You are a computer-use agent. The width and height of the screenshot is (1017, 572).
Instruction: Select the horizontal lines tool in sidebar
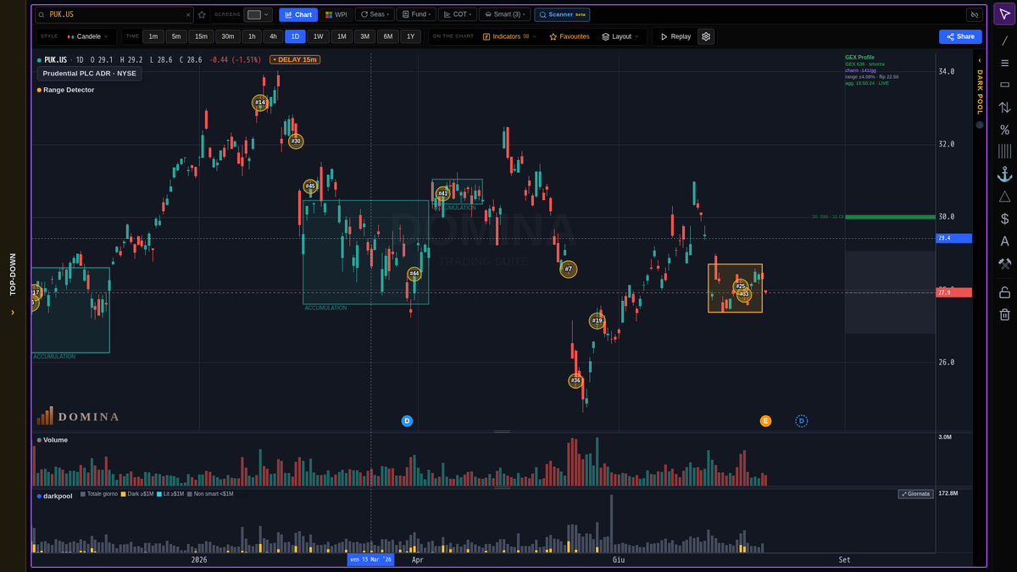click(x=1004, y=63)
